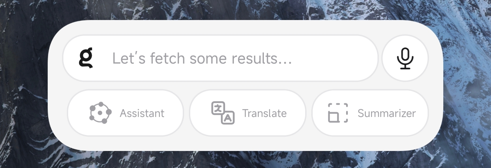Screen dimensions: 491x168
Task: Start voice input with the round mic button
Action: coord(405,58)
